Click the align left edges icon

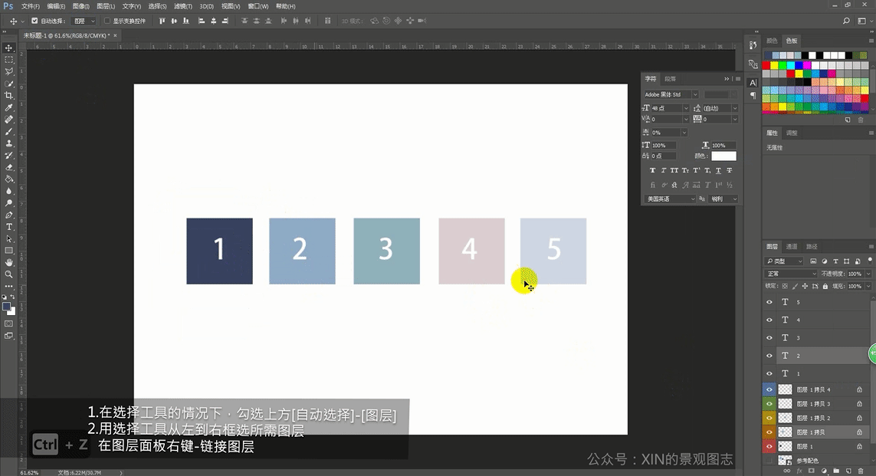coord(202,21)
